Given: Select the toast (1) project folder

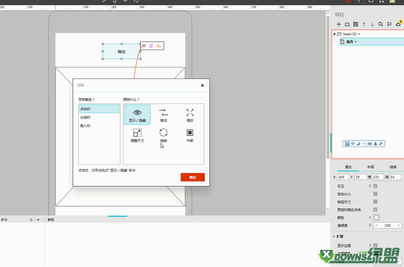Looking at the screenshot, I should (350, 34).
